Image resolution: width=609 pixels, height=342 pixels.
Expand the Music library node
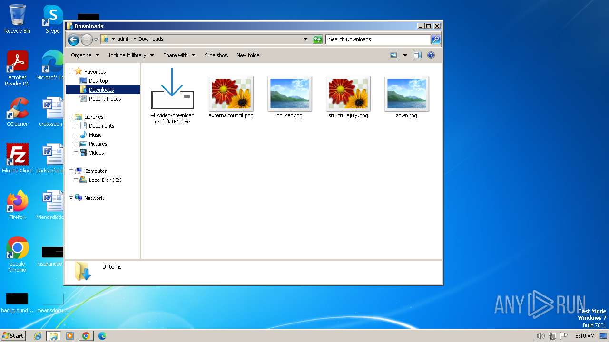point(76,135)
